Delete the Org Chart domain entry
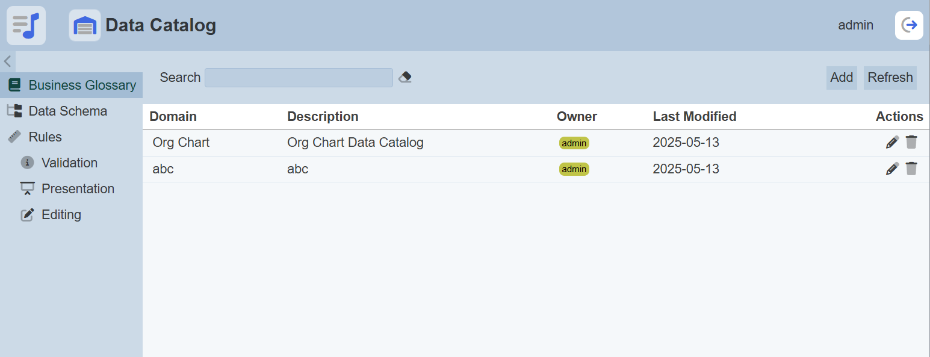Viewport: 930px width, 357px height. tap(911, 143)
